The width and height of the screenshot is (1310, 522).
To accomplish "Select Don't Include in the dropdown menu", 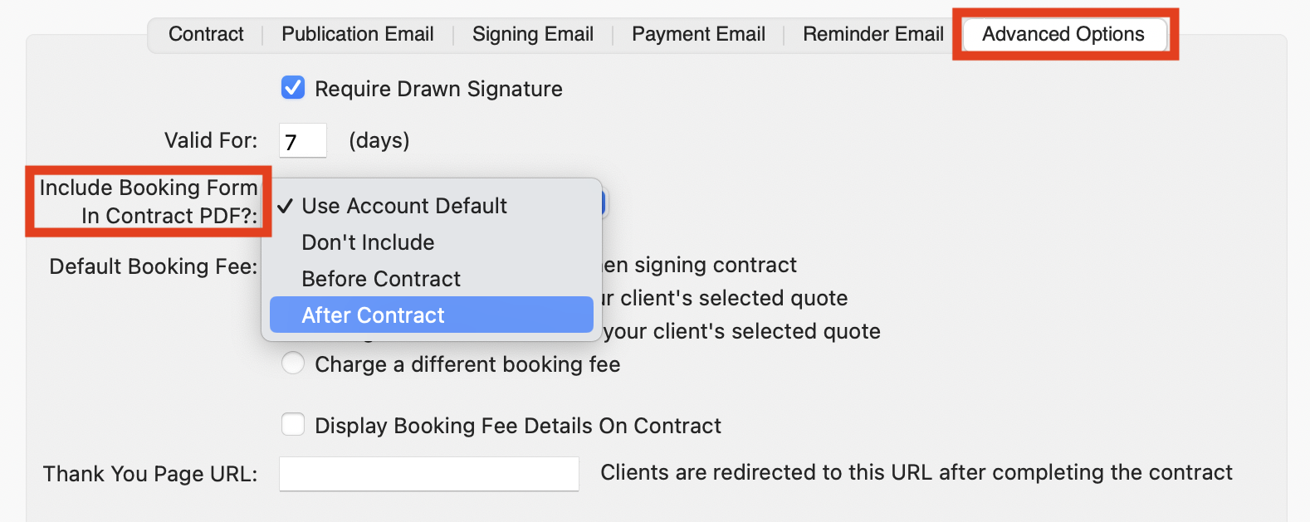I will pyautogui.click(x=368, y=242).
